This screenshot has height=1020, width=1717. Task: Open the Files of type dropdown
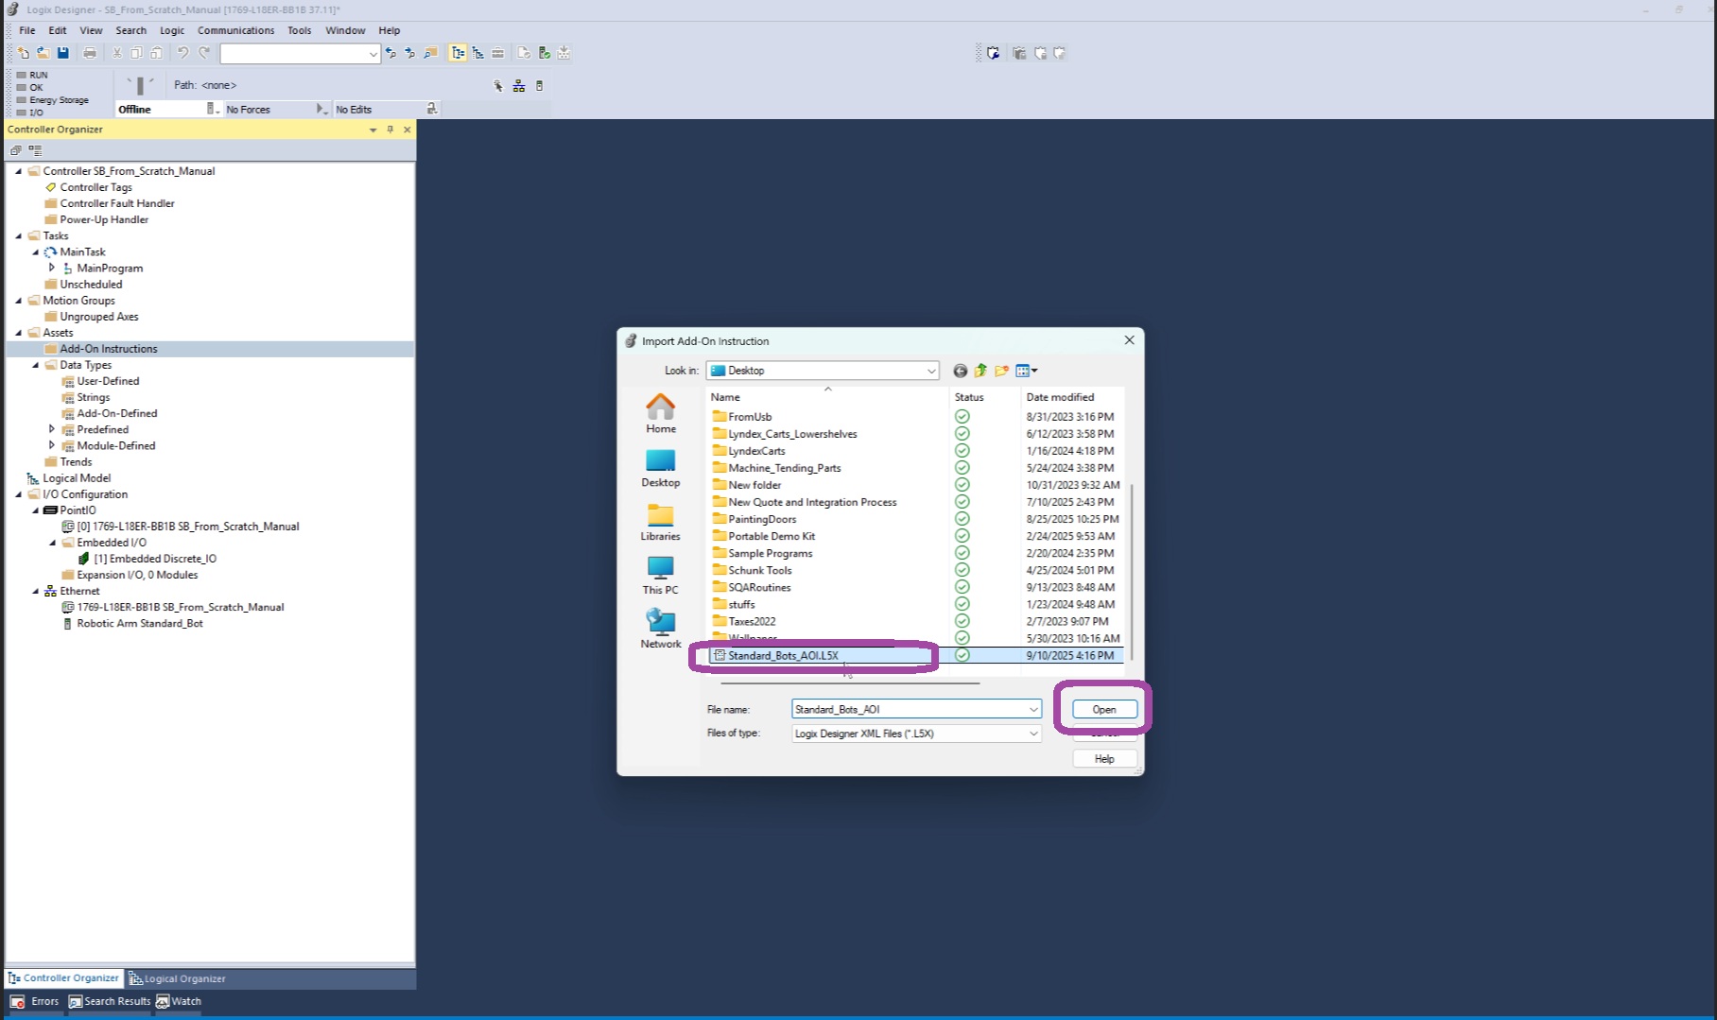pyautogui.click(x=1032, y=734)
